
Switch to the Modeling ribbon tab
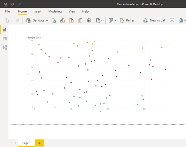pos(55,11)
